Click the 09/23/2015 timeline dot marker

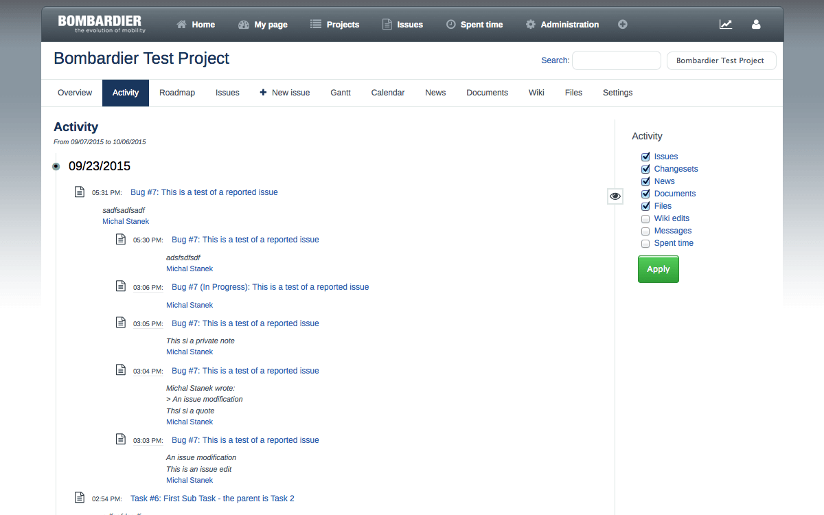(56, 166)
